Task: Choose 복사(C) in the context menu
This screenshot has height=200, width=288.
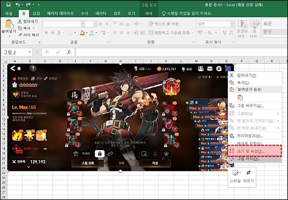Action: point(255,83)
